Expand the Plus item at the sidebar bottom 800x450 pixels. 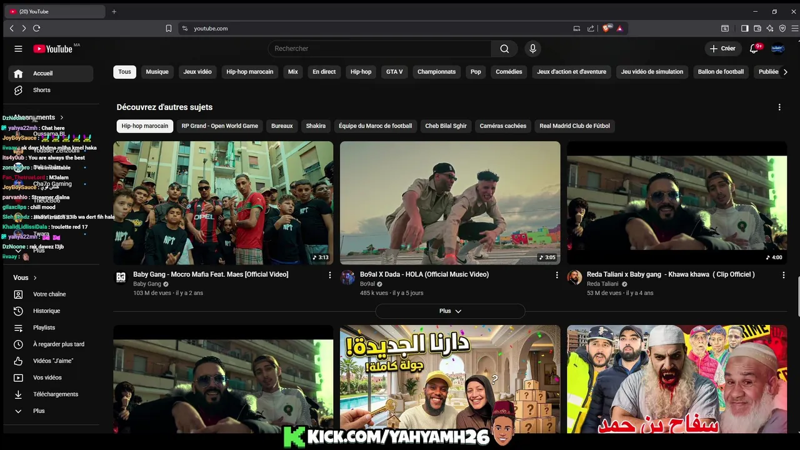[51, 411]
